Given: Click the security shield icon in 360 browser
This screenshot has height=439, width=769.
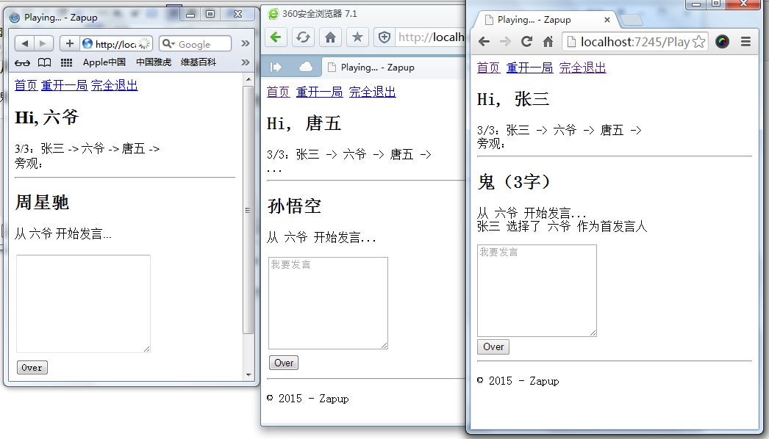Looking at the screenshot, I should pos(384,37).
